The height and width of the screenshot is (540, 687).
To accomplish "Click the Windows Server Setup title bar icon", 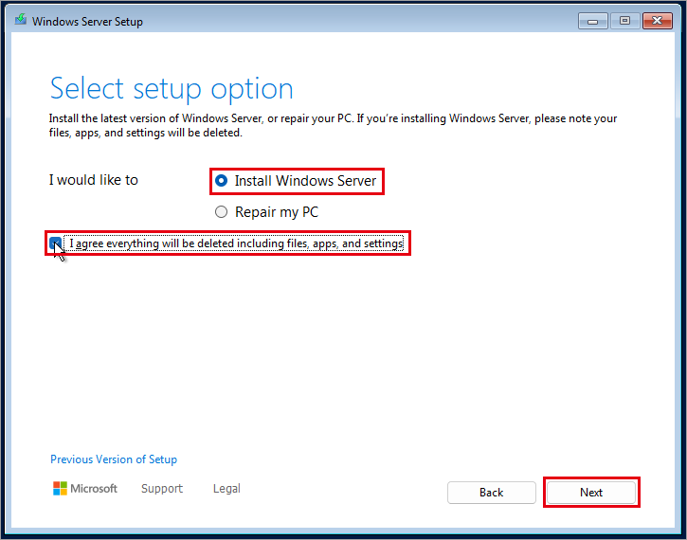I will [20, 20].
